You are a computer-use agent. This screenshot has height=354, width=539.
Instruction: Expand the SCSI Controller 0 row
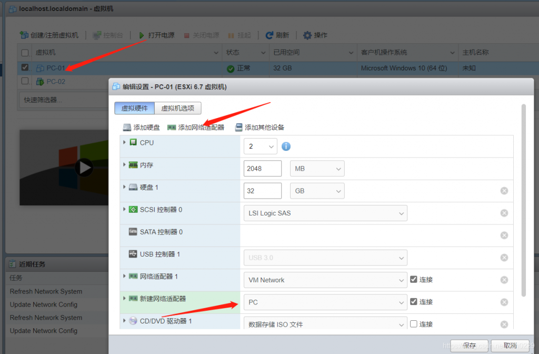point(124,209)
